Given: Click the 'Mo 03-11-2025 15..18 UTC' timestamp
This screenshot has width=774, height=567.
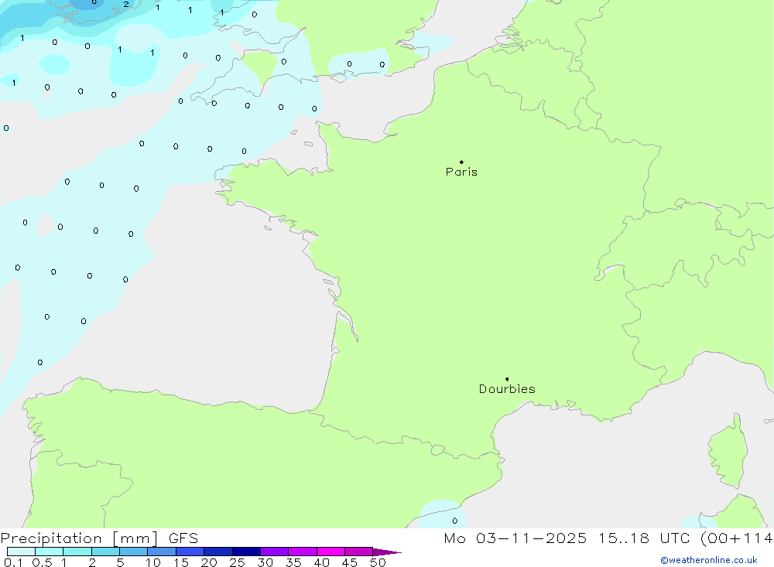Looking at the screenshot, I should tap(567, 538).
